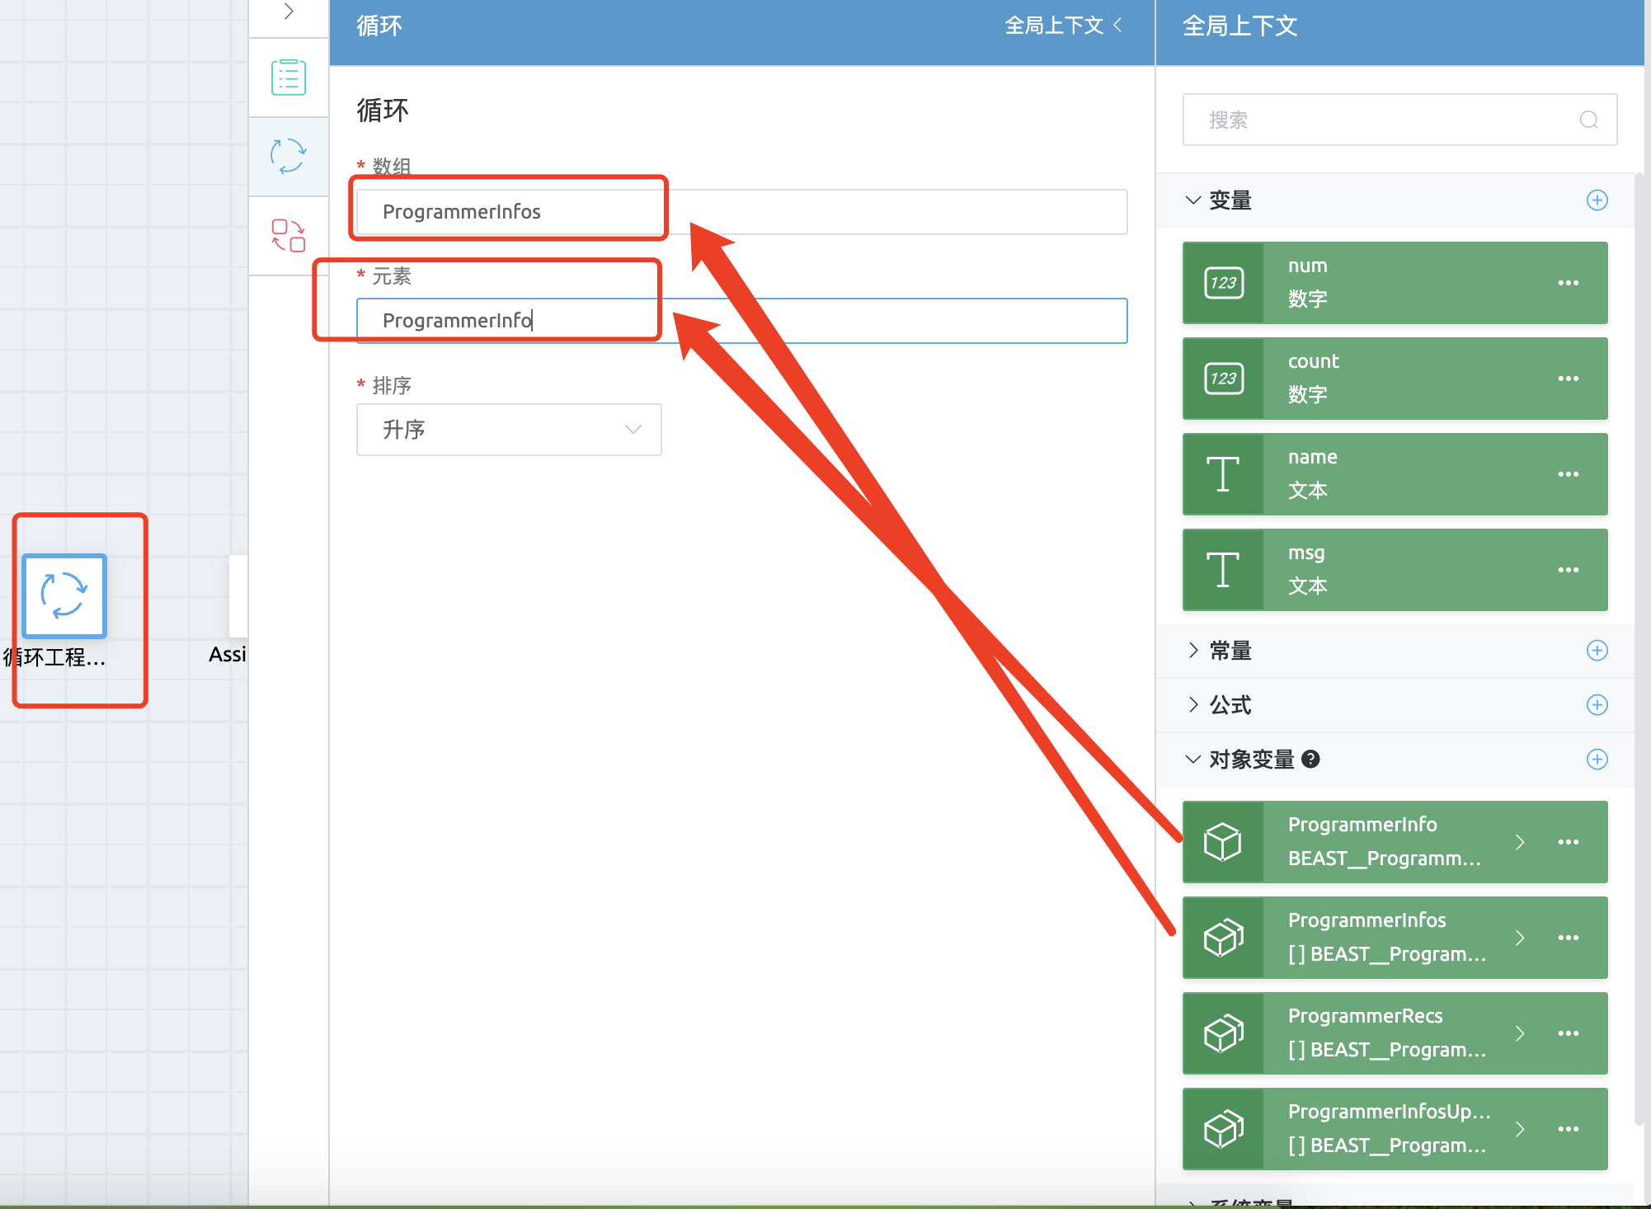Viewport: 1651px width, 1209px height.
Task: Add a new constant with plus icon
Action: [x=1597, y=651]
